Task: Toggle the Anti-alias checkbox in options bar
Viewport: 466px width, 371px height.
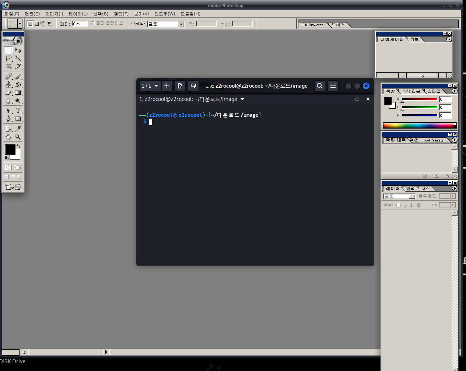Action: pos(92,23)
